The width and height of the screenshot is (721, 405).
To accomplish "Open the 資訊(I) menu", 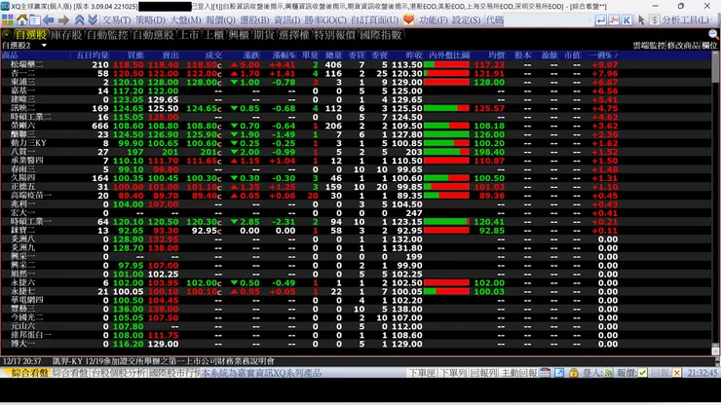I will coord(286,20).
